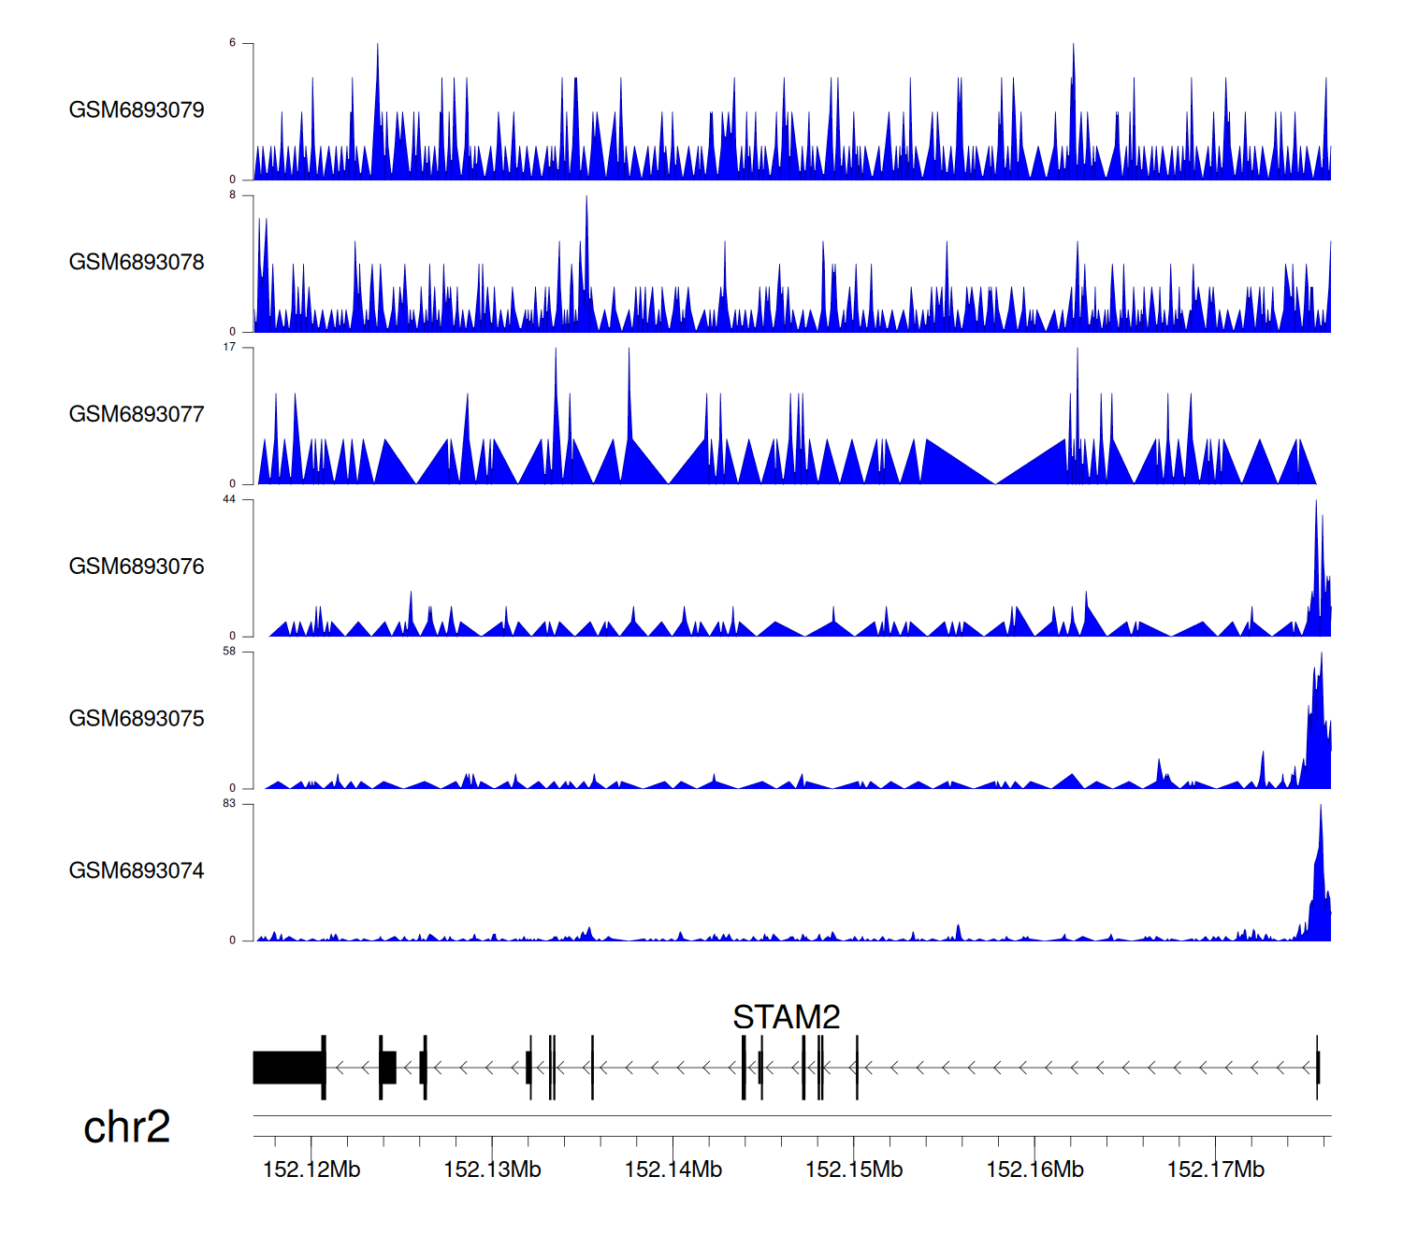Select the 152.15Mb axis label
The image size is (1403, 1234).
[x=854, y=1169]
